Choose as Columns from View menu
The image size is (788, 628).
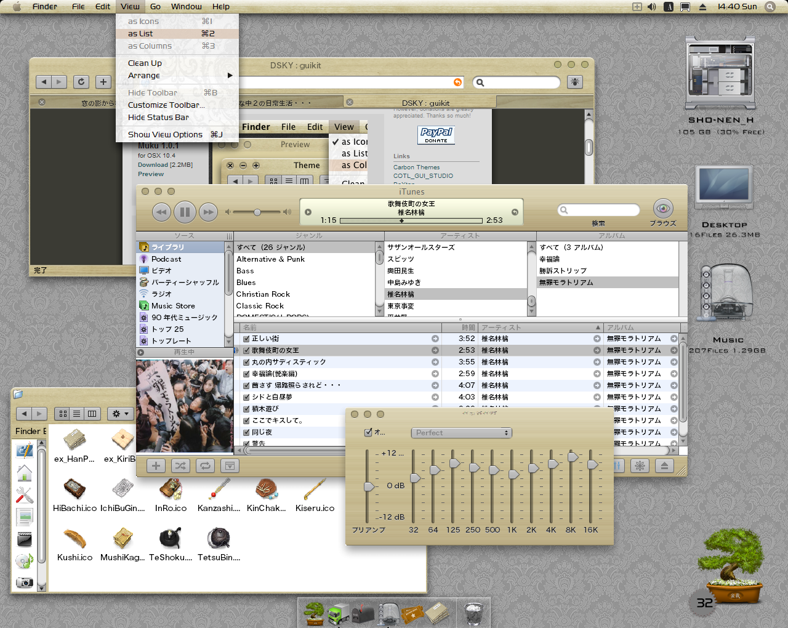177,46
